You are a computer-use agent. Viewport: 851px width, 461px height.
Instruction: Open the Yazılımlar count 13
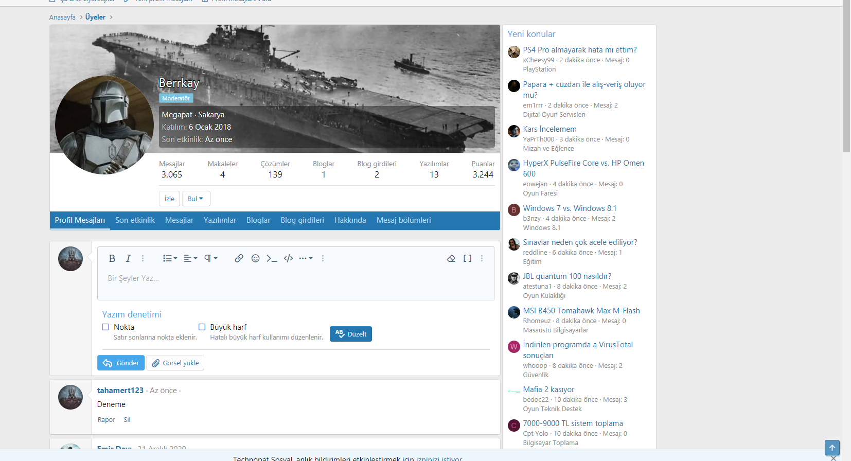pos(434,174)
